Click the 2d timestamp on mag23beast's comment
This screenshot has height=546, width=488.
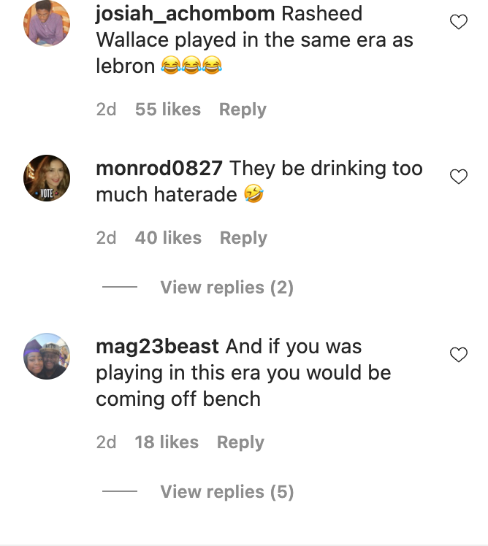pyautogui.click(x=106, y=442)
